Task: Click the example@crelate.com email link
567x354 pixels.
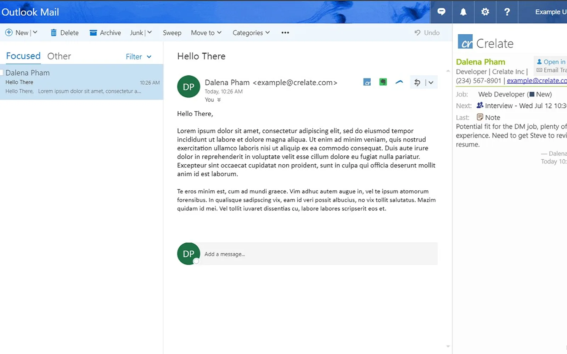Action: (x=537, y=81)
